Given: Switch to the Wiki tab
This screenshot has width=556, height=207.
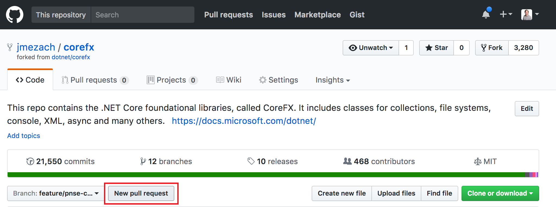Looking at the screenshot, I should point(229,80).
